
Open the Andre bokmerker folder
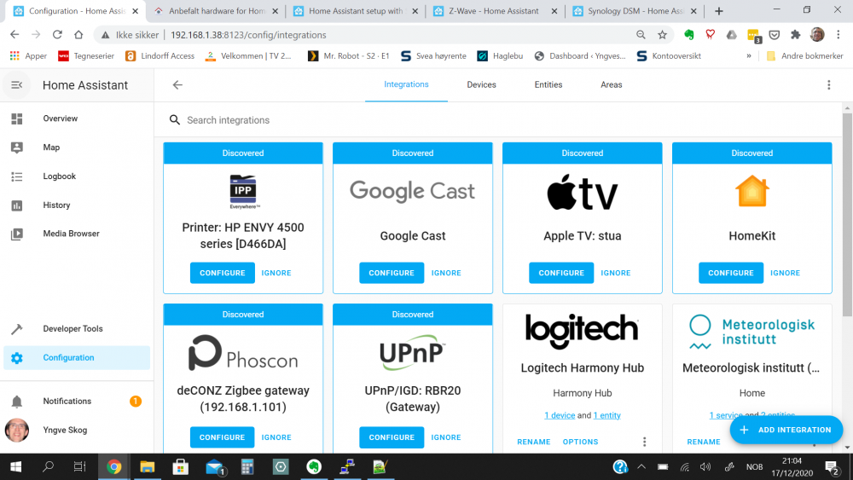click(804, 56)
